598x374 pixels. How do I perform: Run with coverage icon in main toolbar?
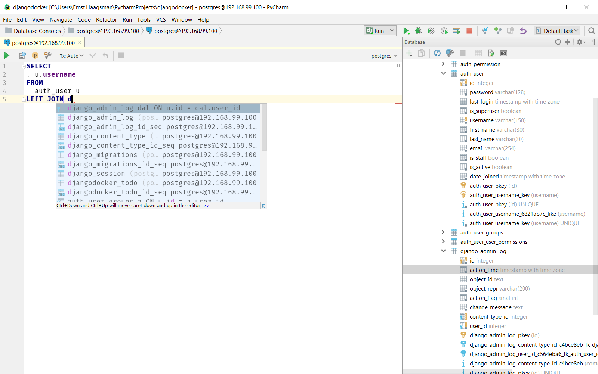431,31
